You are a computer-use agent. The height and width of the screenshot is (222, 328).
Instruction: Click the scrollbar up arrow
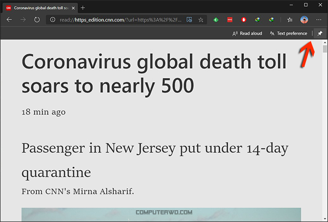click(x=324, y=43)
